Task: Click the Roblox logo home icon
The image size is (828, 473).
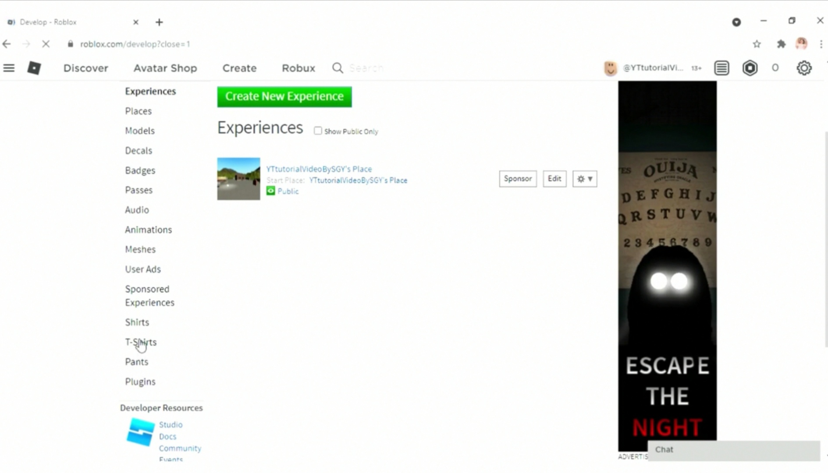Action: (34, 68)
